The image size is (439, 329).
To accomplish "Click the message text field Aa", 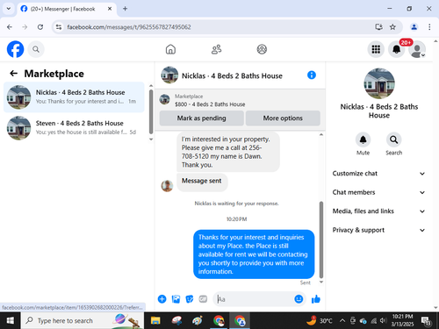I will pos(254,299).
